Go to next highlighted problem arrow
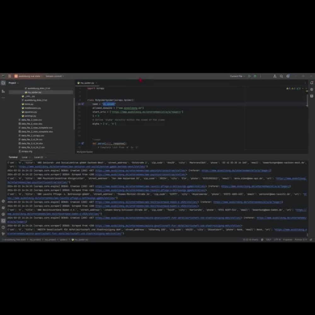The image size is (315, 315). pos(306,89)
